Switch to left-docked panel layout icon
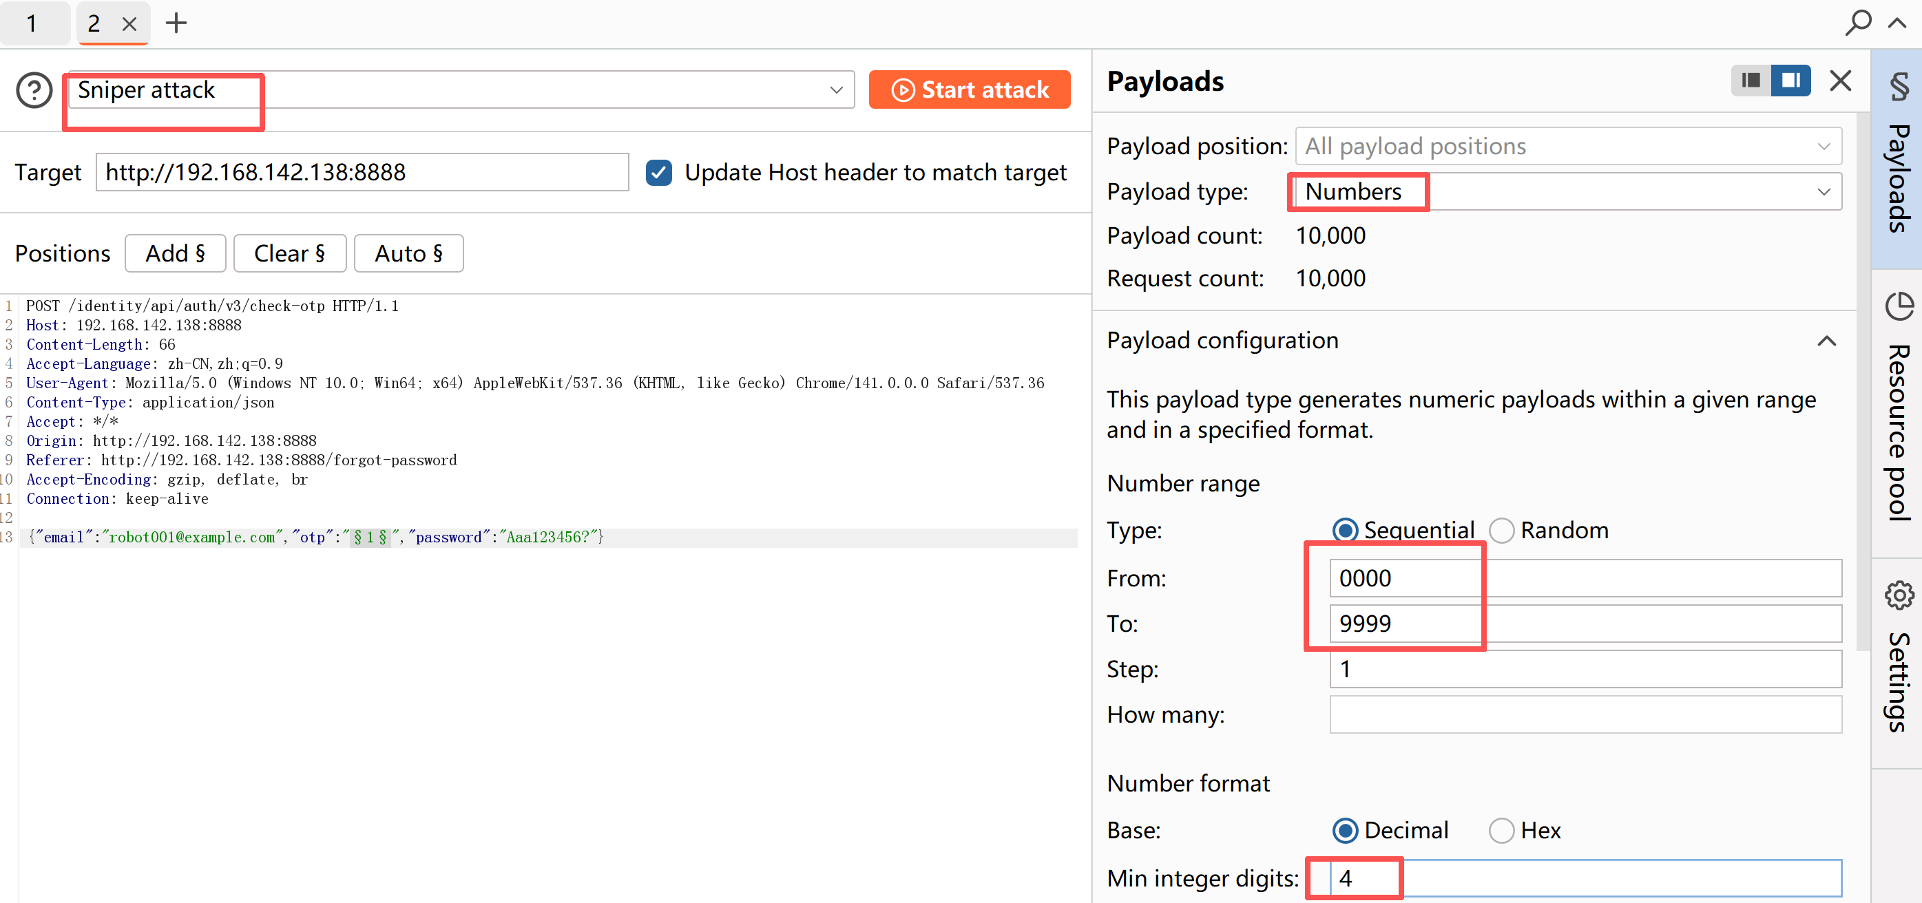 point(1751,81)
